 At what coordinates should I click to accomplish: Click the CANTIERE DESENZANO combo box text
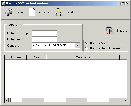click(50, 45)
